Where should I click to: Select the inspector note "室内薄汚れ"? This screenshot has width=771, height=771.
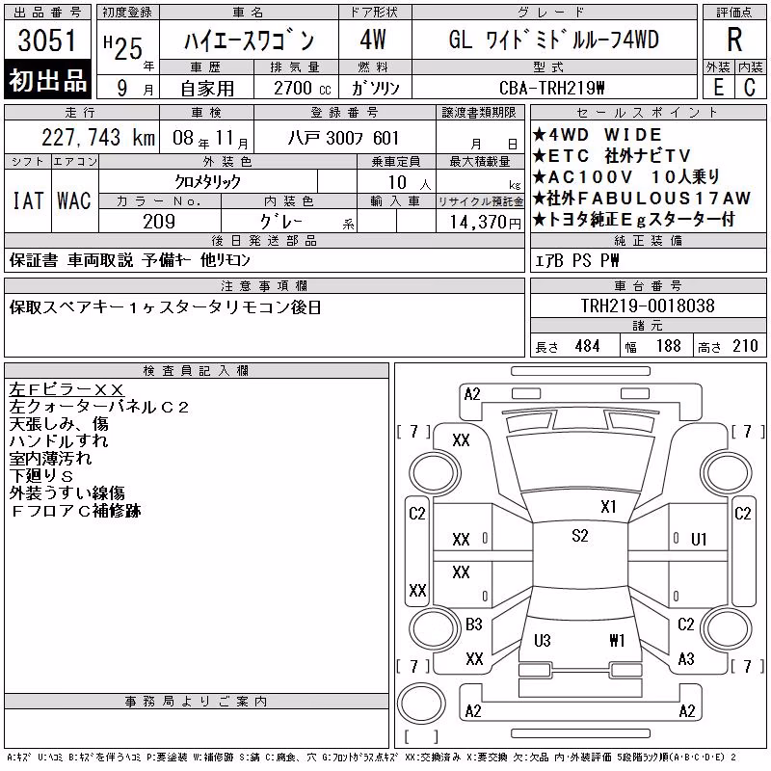coord(50,459)
